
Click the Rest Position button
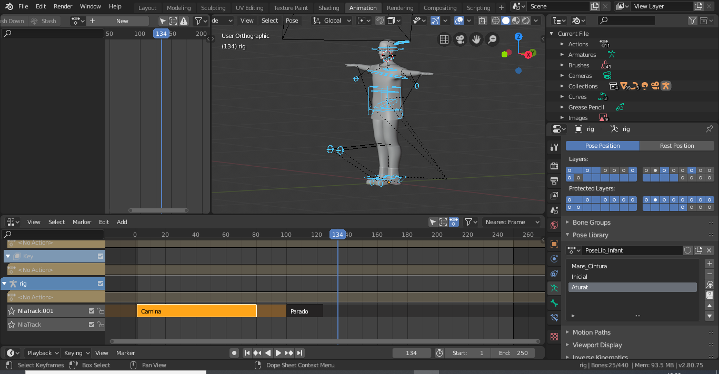pos(676,146)
